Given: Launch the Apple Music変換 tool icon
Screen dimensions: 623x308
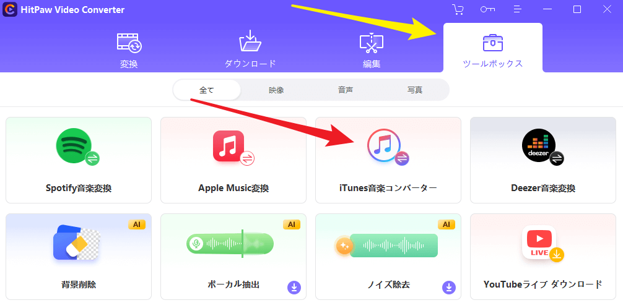Looking at the screenshot, I should point(233,147).
